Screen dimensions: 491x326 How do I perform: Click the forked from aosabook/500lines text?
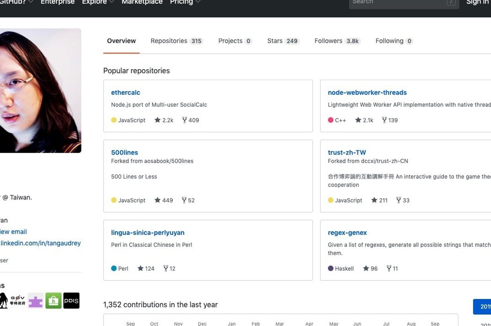(152, 161)
